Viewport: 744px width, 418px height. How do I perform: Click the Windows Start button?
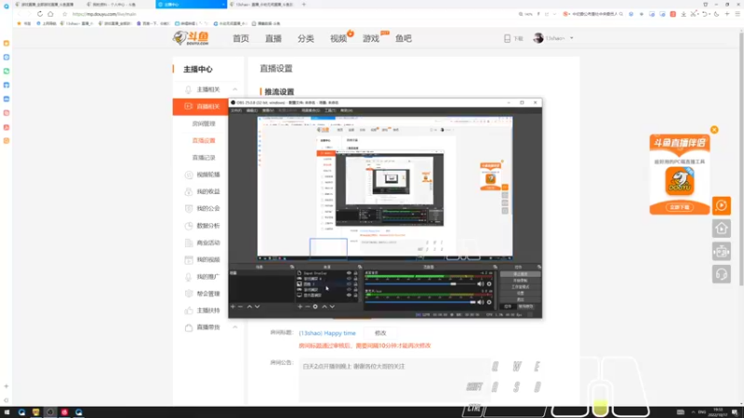[x=7, y=412]
